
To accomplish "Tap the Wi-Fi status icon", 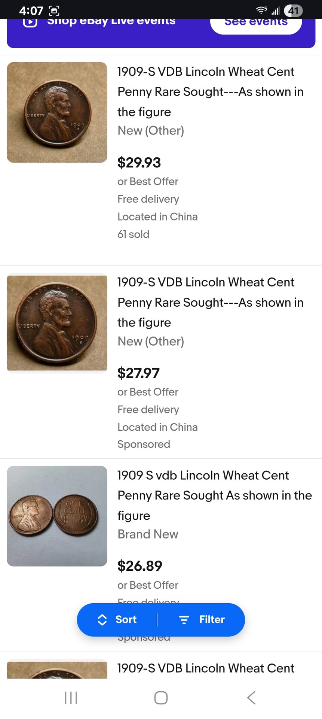I will (261, 10).
